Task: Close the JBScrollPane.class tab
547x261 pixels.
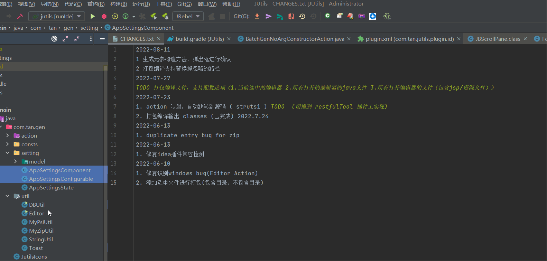Action: [x=525, y=39]
